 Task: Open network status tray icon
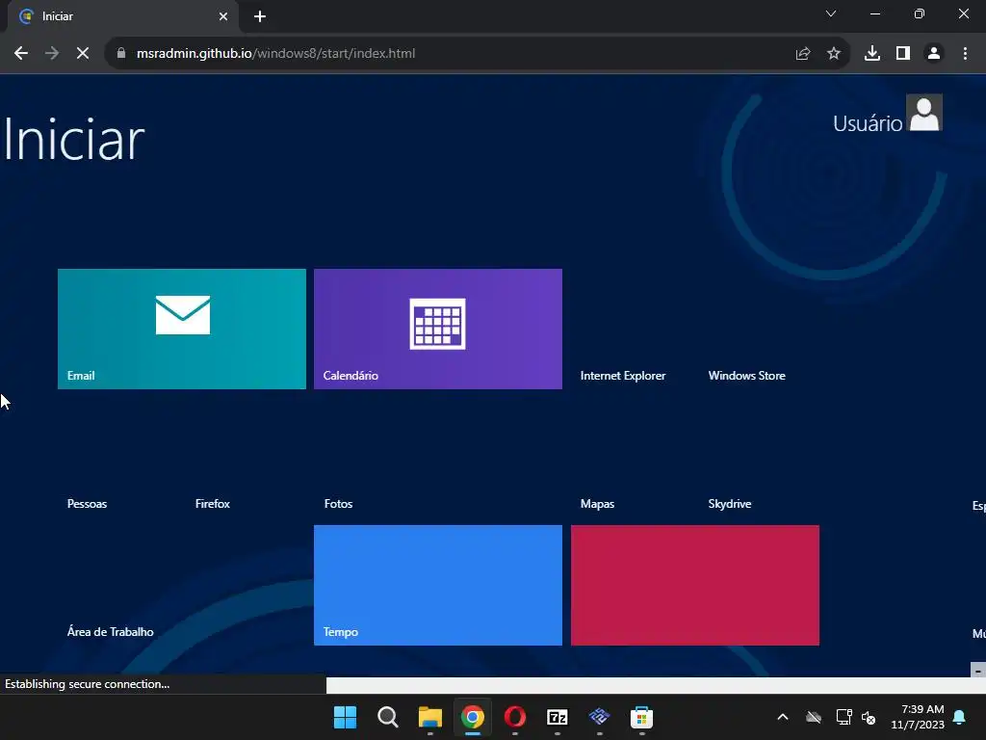843,717
